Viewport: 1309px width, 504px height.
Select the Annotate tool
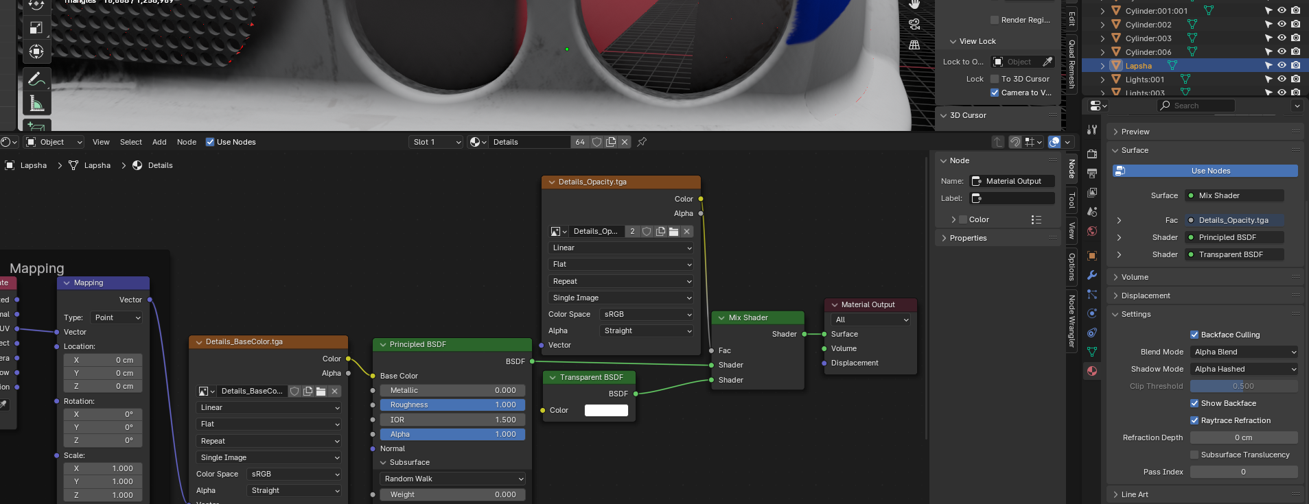(36, 80)
